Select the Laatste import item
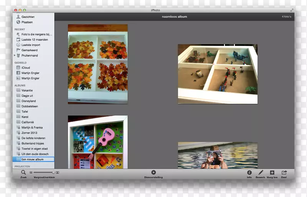 click(31, 45)
